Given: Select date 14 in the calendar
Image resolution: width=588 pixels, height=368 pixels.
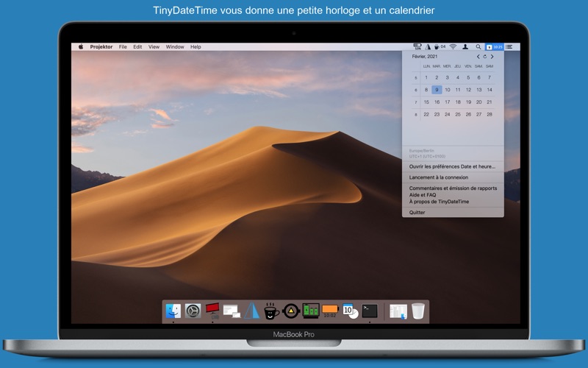Looking at the screenshot, I should tap(490, 90).
